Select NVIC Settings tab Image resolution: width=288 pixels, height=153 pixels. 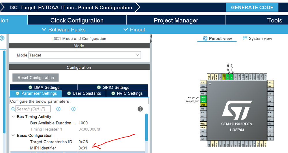pyautogui.click(x=127, y=93)
